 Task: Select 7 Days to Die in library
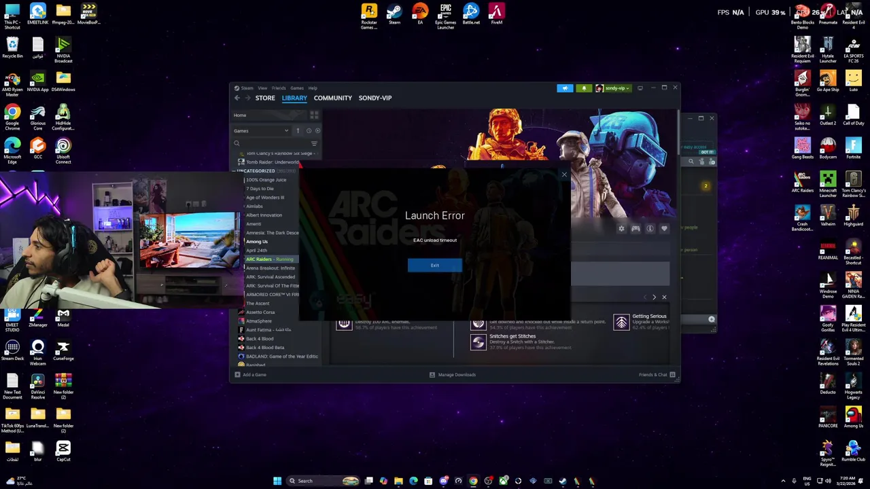[260, 189]
